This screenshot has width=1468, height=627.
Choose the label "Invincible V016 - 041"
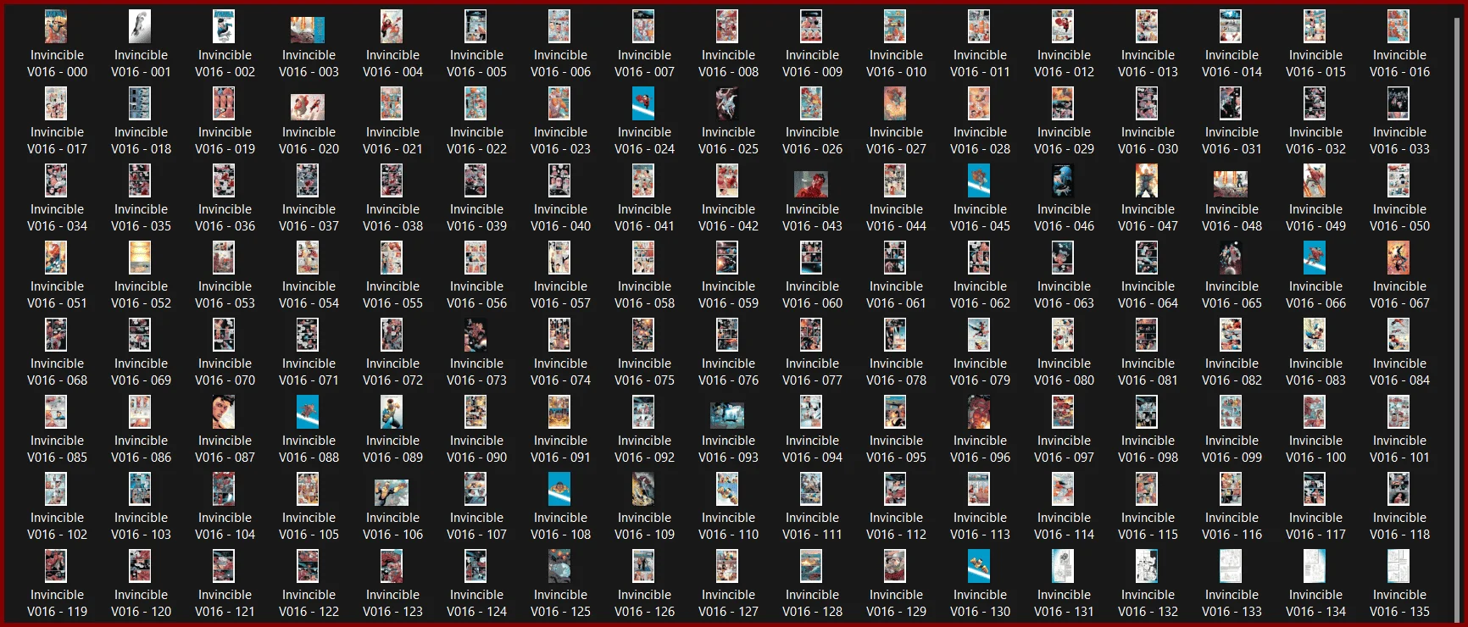click(x=644, y=218)
